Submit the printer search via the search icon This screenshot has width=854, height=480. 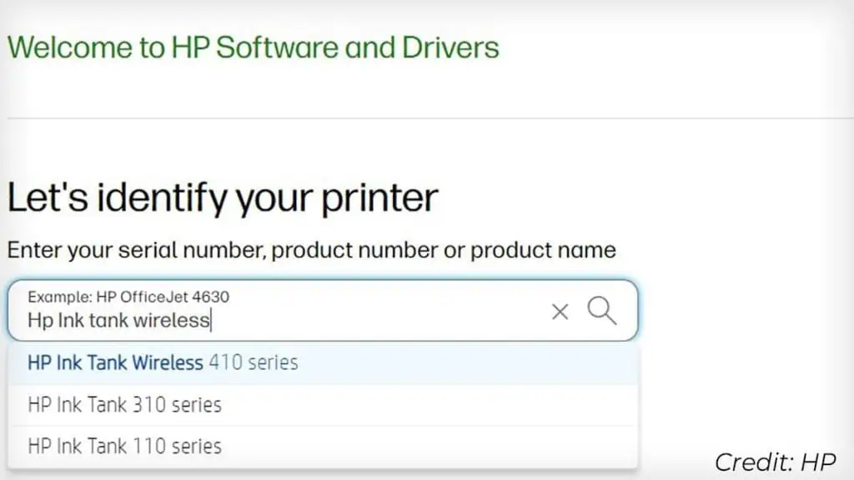(602, 311)
